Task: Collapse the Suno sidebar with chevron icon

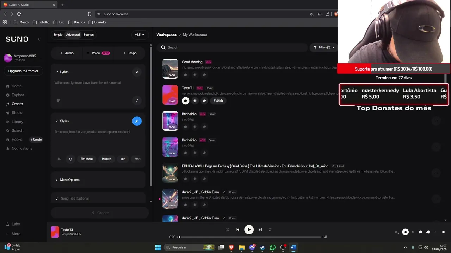Action: click(x=39, y=39)
